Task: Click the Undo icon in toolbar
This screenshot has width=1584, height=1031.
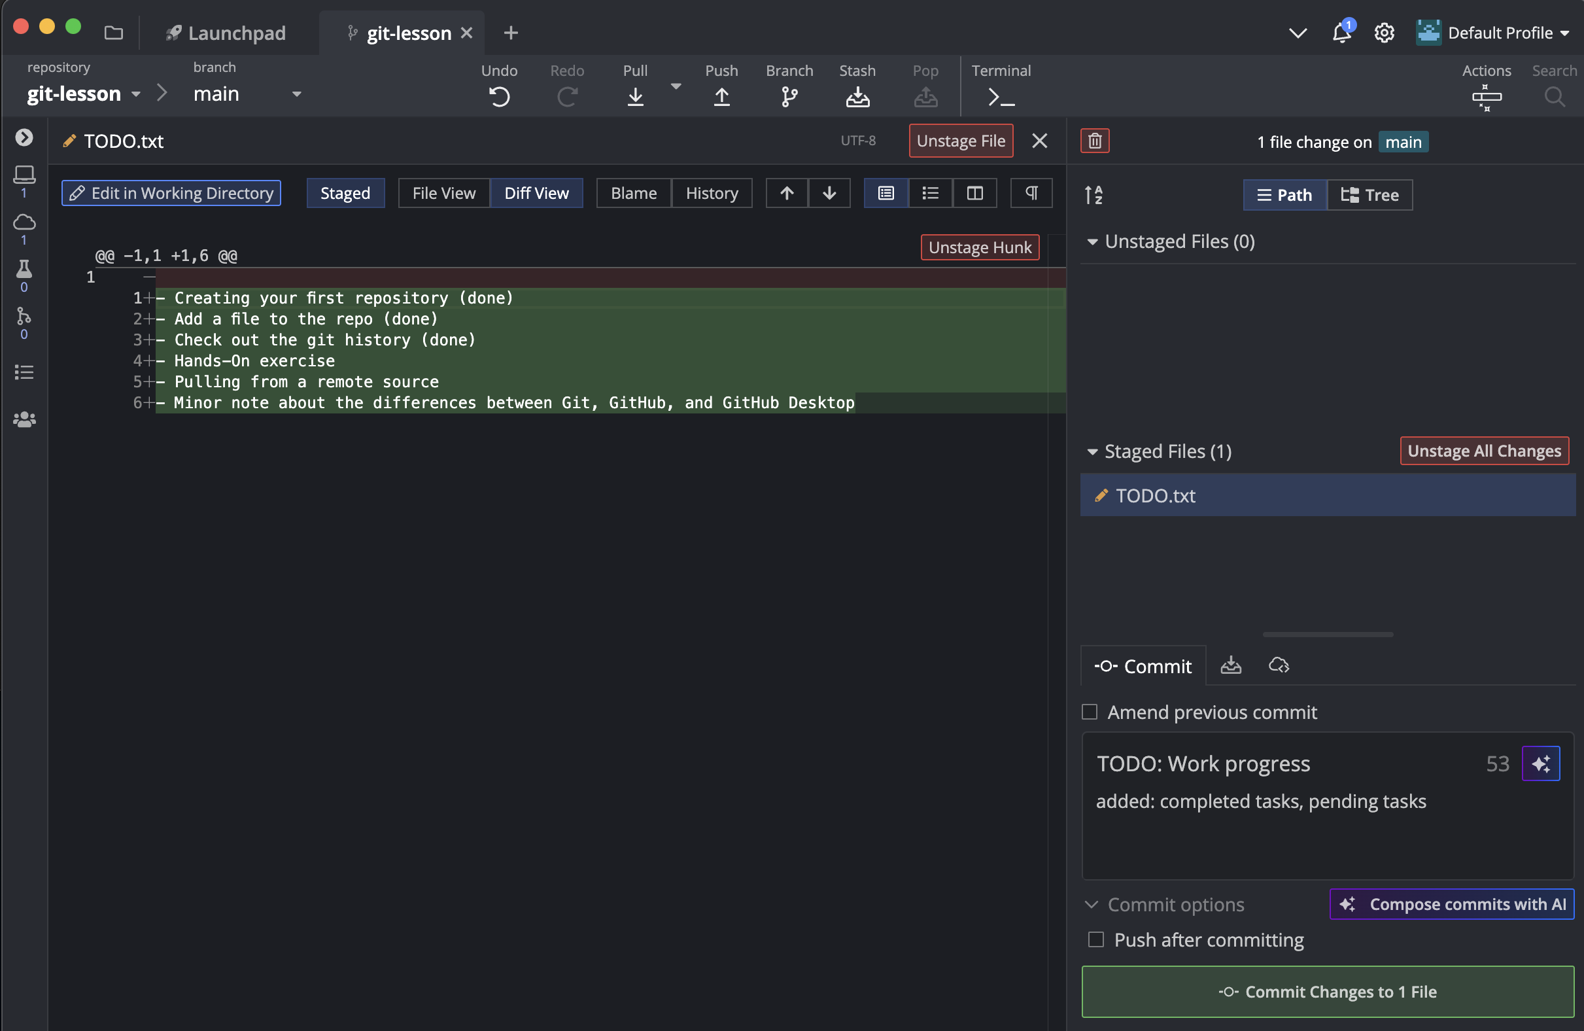Action: pyautogui.click(x=499, y=97)
